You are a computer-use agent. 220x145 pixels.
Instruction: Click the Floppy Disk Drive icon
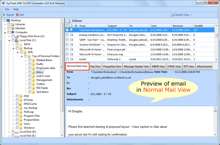tap(17, 36)
